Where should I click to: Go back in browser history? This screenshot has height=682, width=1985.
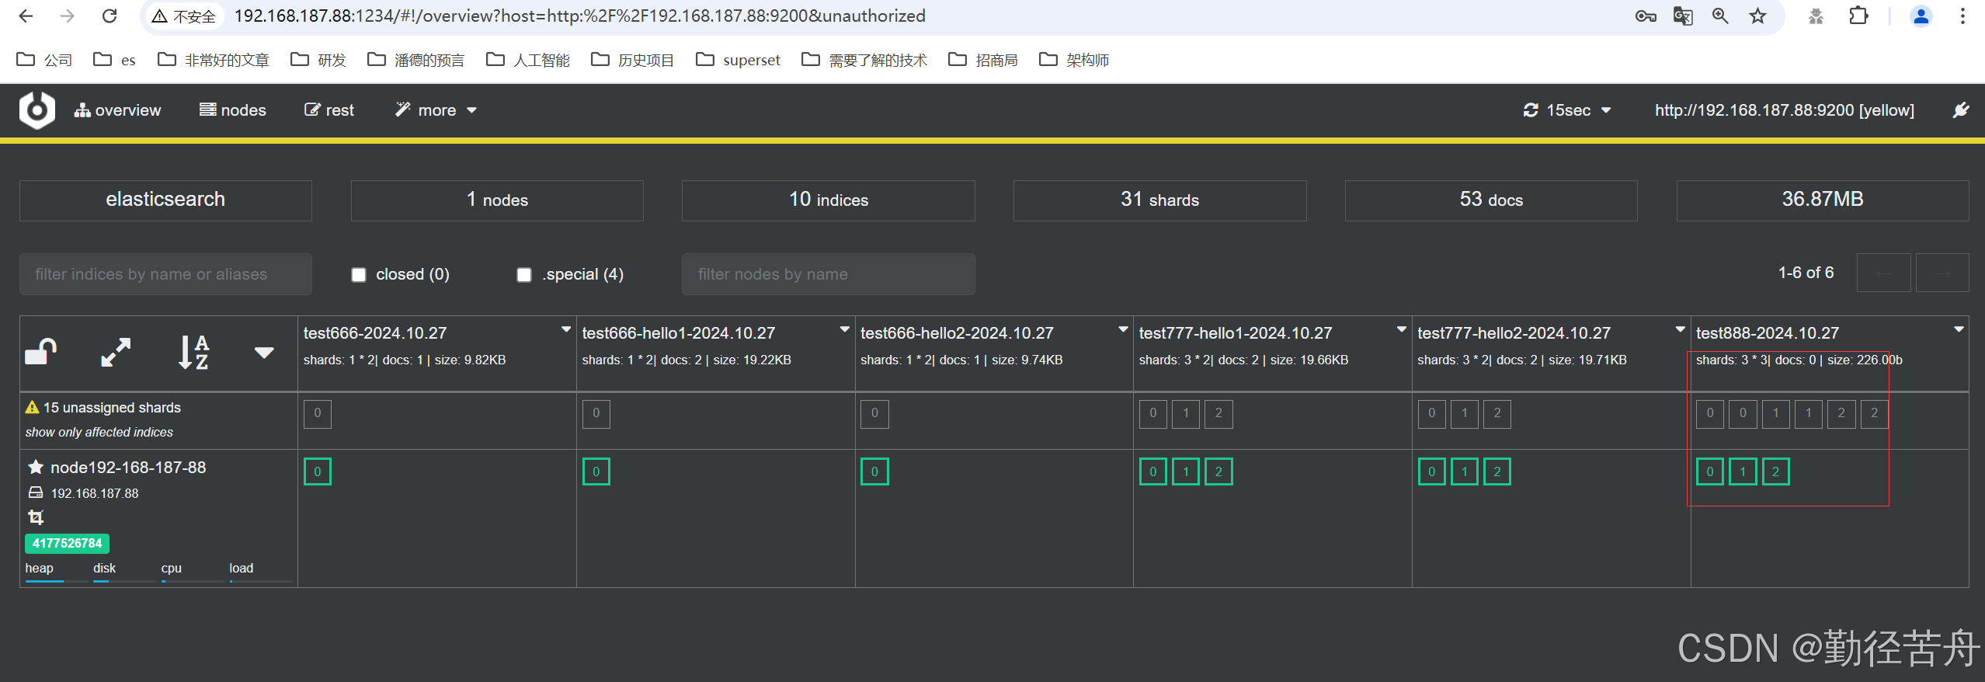pos(26,16)
